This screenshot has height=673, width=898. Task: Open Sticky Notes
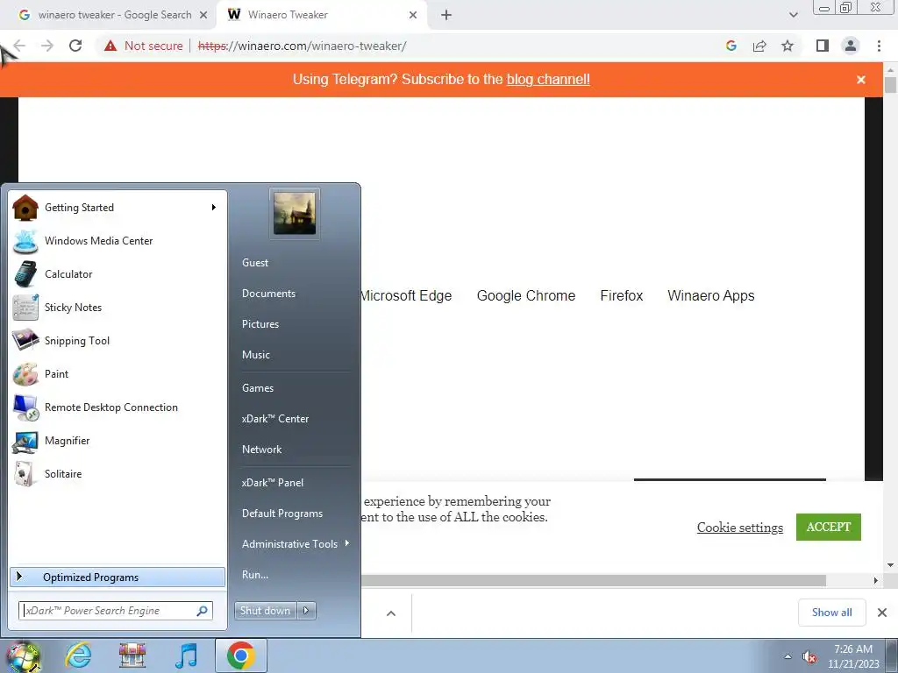118,308
